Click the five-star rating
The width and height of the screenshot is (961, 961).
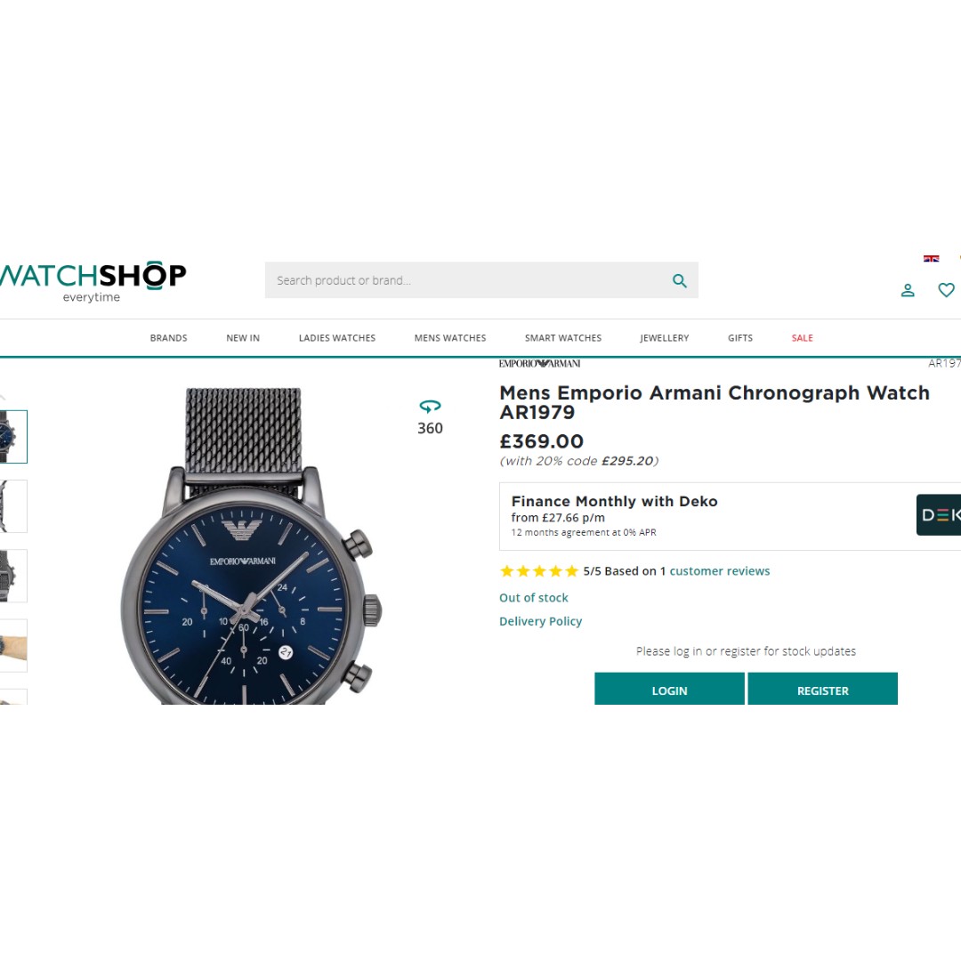(x=539, y=571)
